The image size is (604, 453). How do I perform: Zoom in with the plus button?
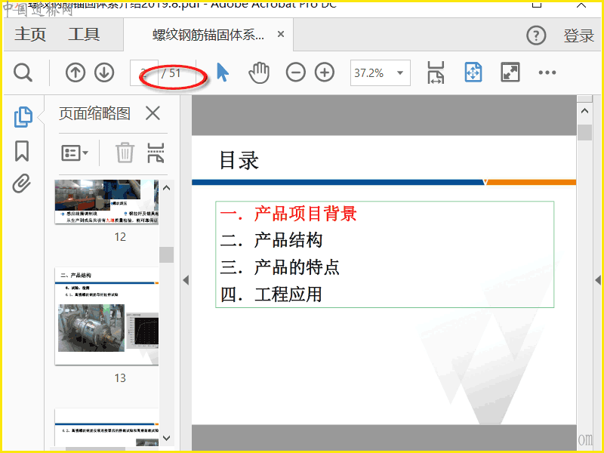pyautogui.click(x=325, y=72)
